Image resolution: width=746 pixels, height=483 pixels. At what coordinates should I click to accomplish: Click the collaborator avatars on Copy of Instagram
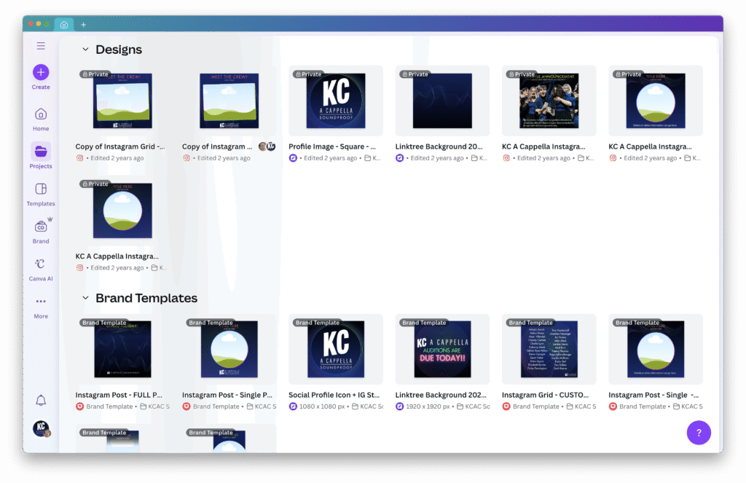point(267,146)
